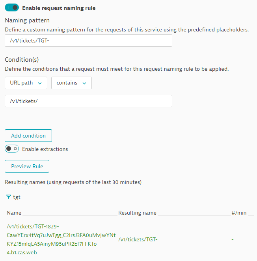This screenshot has width=257, height=261.
Task: Click the Enable extractions label text
Action: click(x=45, y=149)
